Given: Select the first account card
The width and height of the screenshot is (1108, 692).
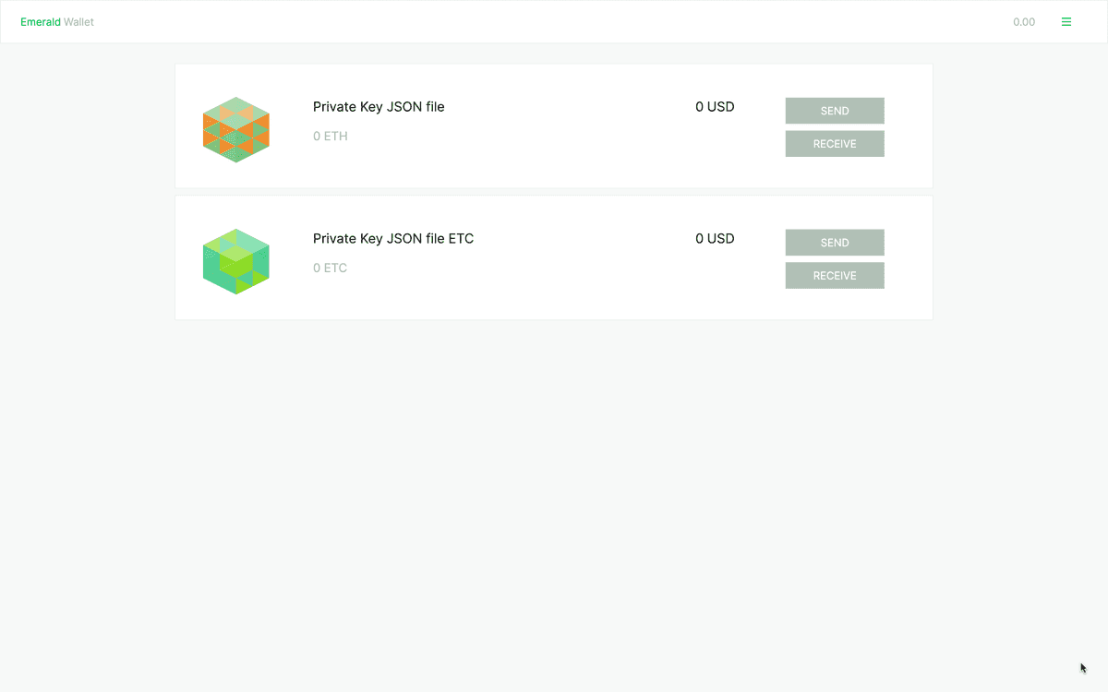Looking at the screenshot, I should coord(553,125).
